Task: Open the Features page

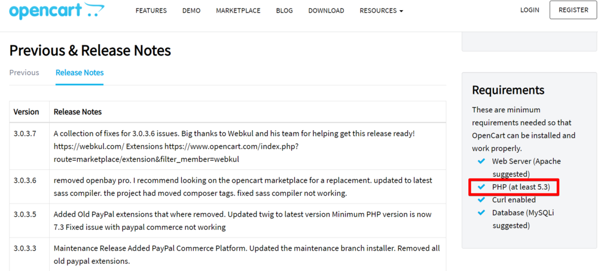Action: click(151, 11)
